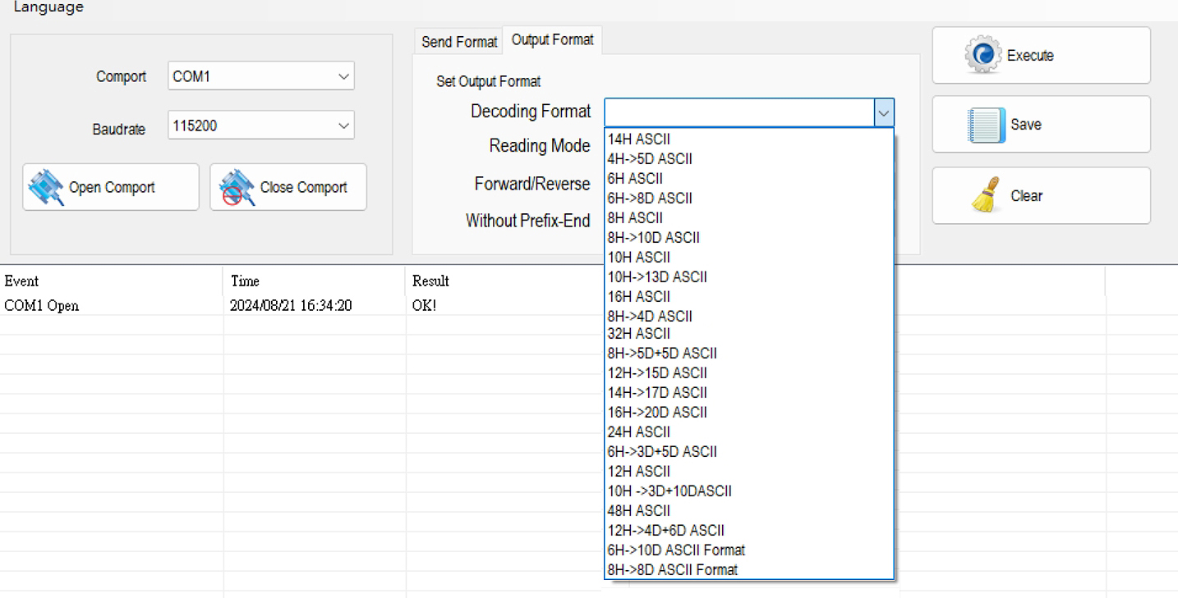
Task: Select the 48H ASCII option
Action: click(749, 511)
